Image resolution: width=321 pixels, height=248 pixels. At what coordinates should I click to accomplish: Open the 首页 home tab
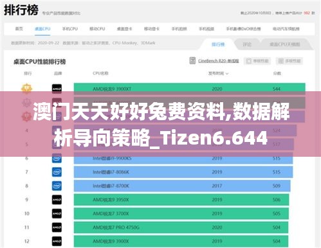[x=19, y=29]
